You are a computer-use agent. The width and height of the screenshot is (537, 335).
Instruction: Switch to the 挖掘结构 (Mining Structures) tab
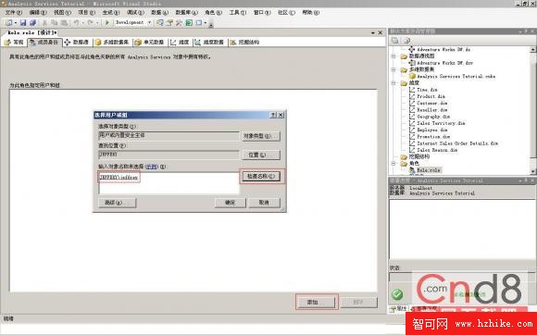pos(244,42)
